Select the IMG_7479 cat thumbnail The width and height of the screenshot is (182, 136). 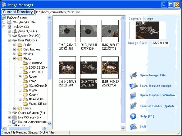67,68
